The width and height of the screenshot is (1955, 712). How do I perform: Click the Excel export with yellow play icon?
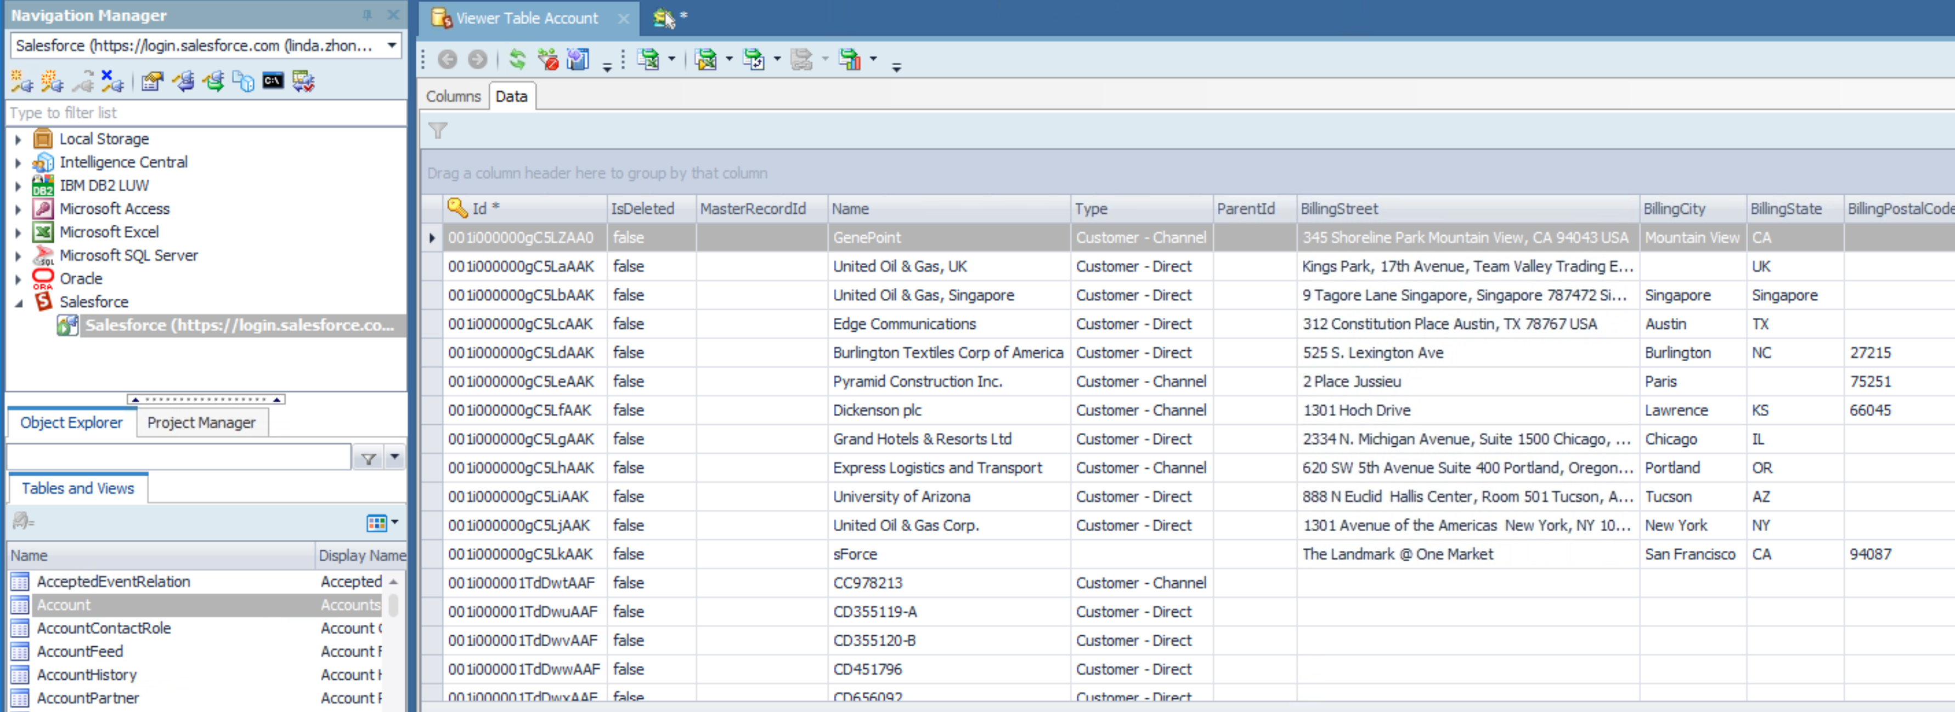pyautogui.click(x=706, y=59)
